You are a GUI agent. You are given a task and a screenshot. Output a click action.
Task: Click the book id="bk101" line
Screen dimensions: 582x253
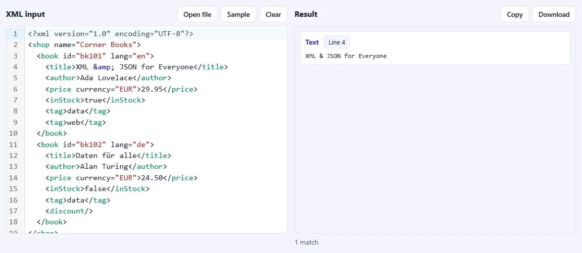[96, 56]
